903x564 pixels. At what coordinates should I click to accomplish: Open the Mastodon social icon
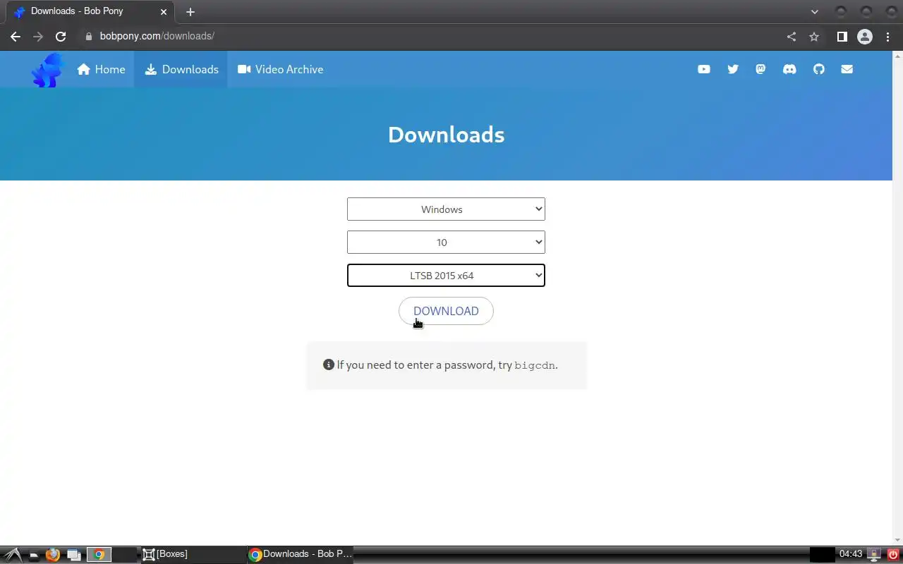coord(760,69)
